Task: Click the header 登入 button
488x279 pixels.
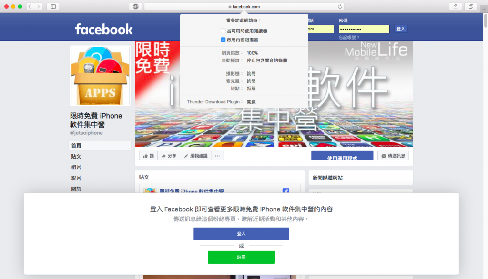Action: tap(400, 29)
